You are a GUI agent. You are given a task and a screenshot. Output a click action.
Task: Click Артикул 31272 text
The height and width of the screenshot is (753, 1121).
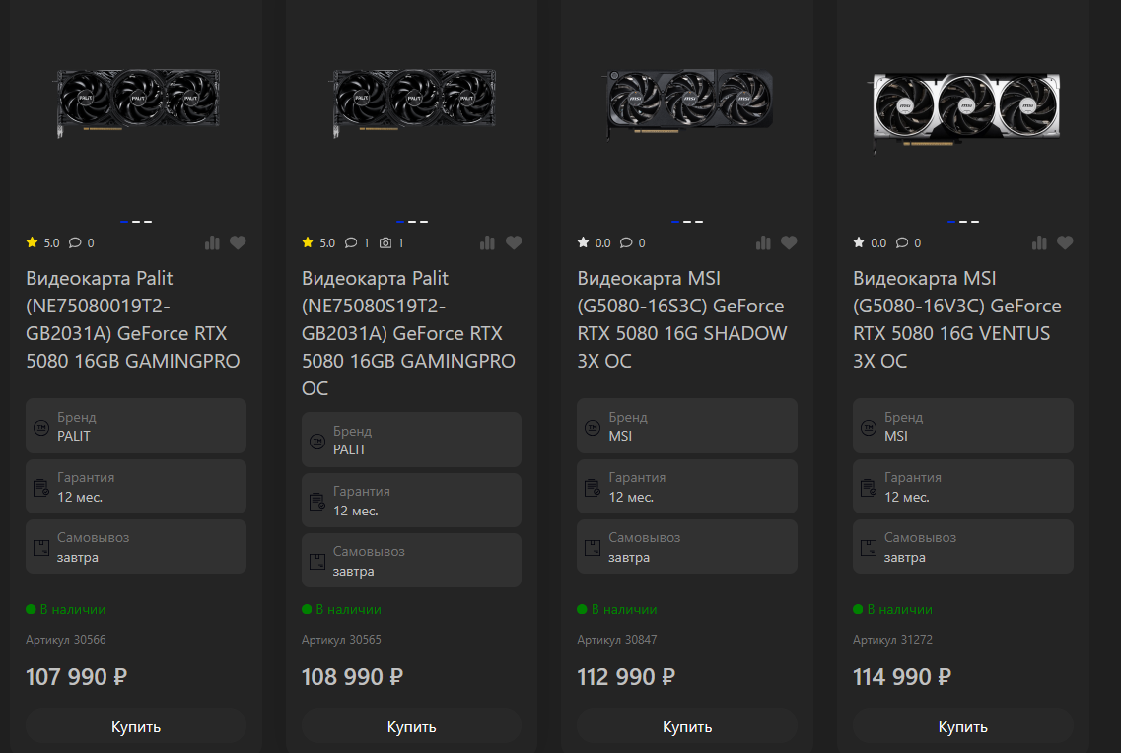click(892, 640)
